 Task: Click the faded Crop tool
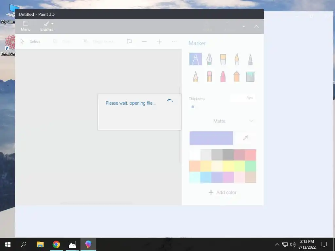[62, 42]
